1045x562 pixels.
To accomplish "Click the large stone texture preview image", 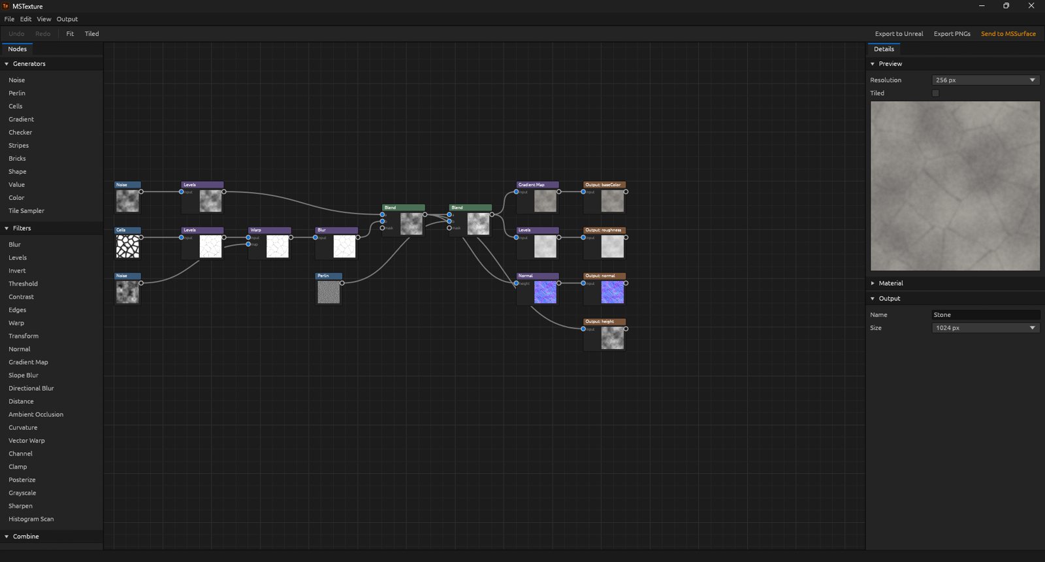I will (x=955, y=186).
